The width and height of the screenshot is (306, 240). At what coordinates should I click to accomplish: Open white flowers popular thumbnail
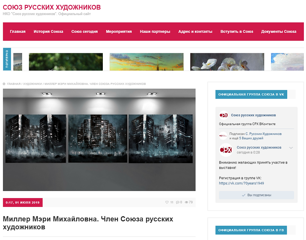coord(227,62)
